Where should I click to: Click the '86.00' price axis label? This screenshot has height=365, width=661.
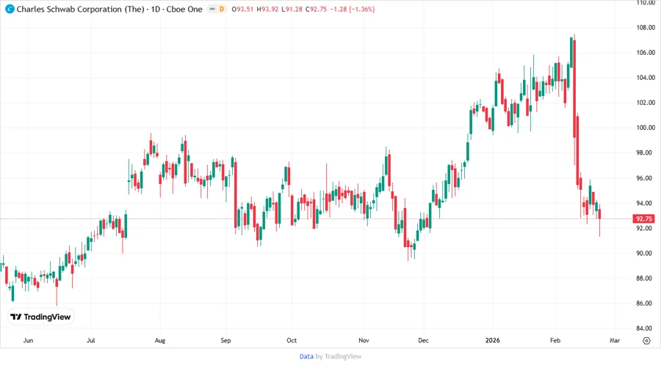coord(646,303)
